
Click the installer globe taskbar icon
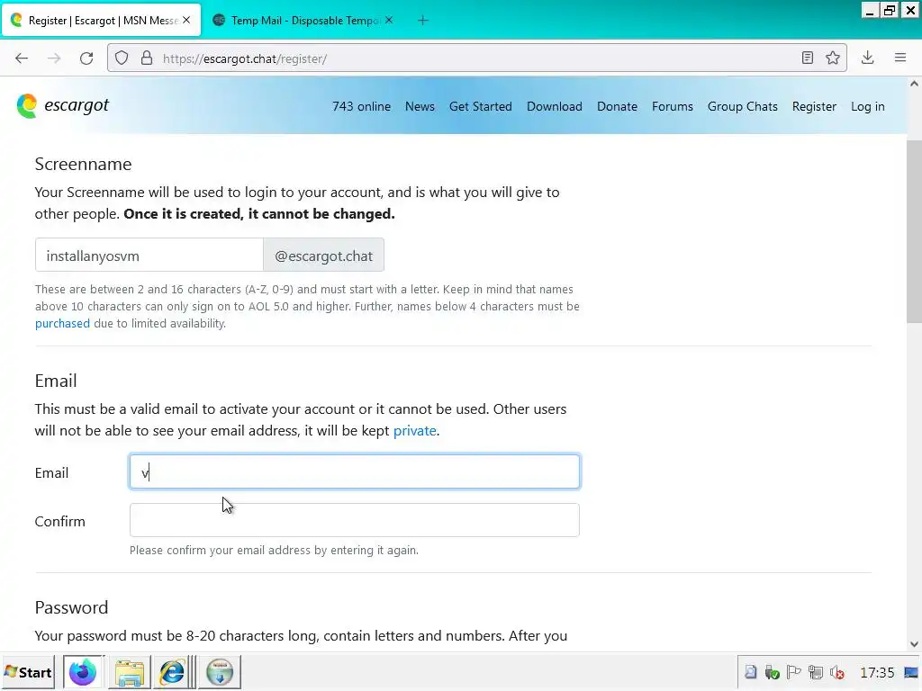point(220,672)
